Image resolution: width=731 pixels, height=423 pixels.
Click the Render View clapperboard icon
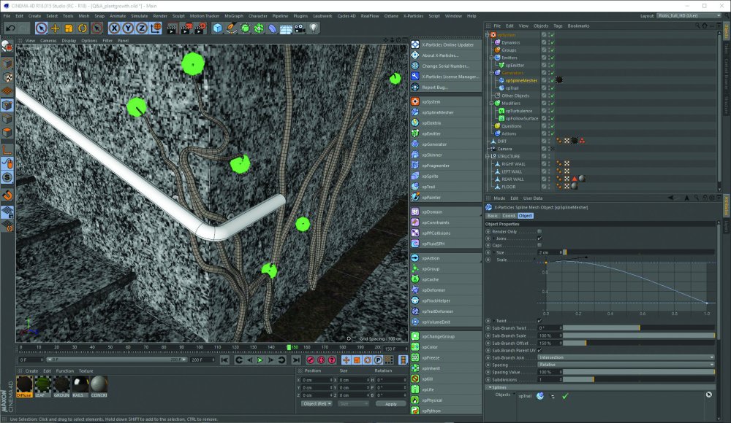tap(172, 28)
